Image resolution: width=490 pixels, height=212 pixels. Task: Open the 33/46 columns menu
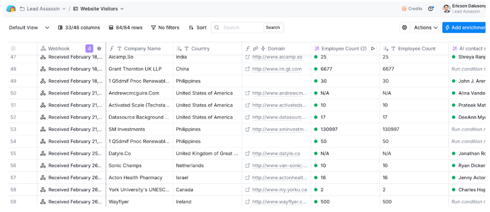(x=79, y=28)
